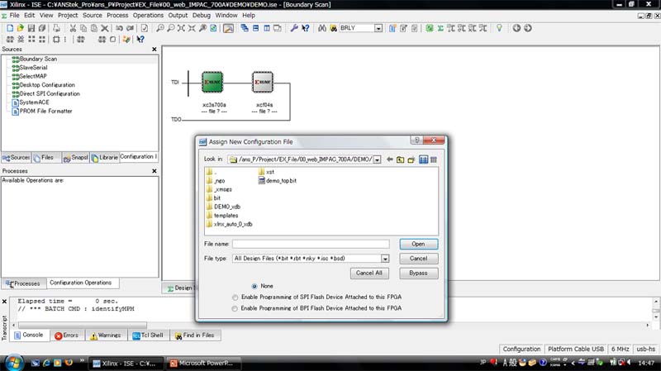
Task: Select the xcf04s PROM device in the chain
Action: (263, 82)
